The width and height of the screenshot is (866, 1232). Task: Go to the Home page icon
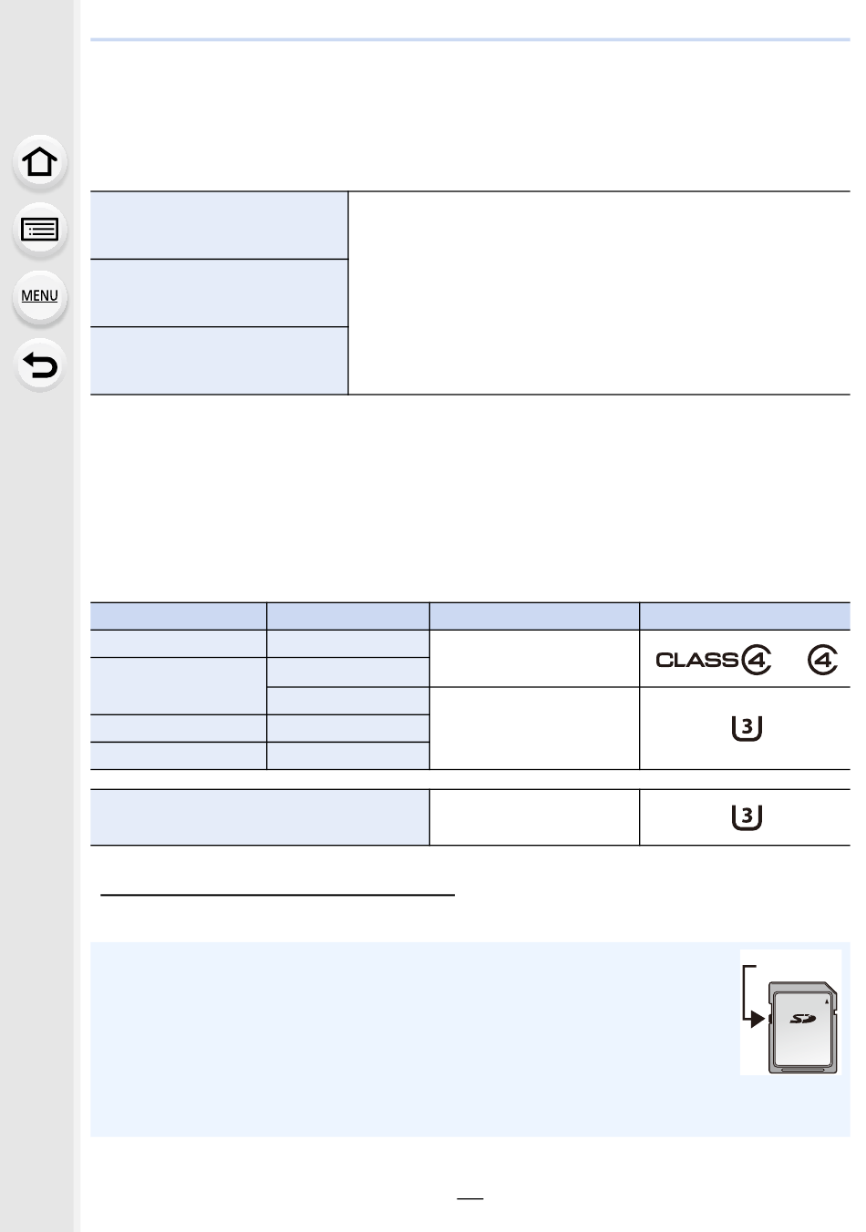click(x=39, y=162)
